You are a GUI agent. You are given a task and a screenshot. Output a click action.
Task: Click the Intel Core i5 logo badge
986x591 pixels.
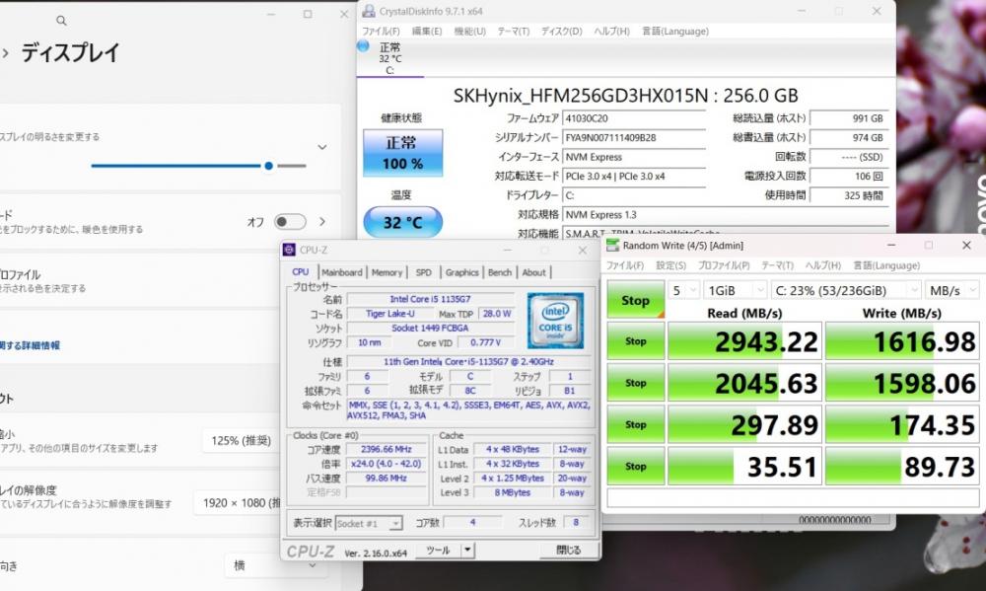[x=555, y=321]
